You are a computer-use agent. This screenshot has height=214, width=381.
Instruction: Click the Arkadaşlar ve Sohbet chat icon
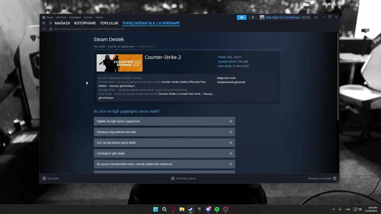point(335,178)
